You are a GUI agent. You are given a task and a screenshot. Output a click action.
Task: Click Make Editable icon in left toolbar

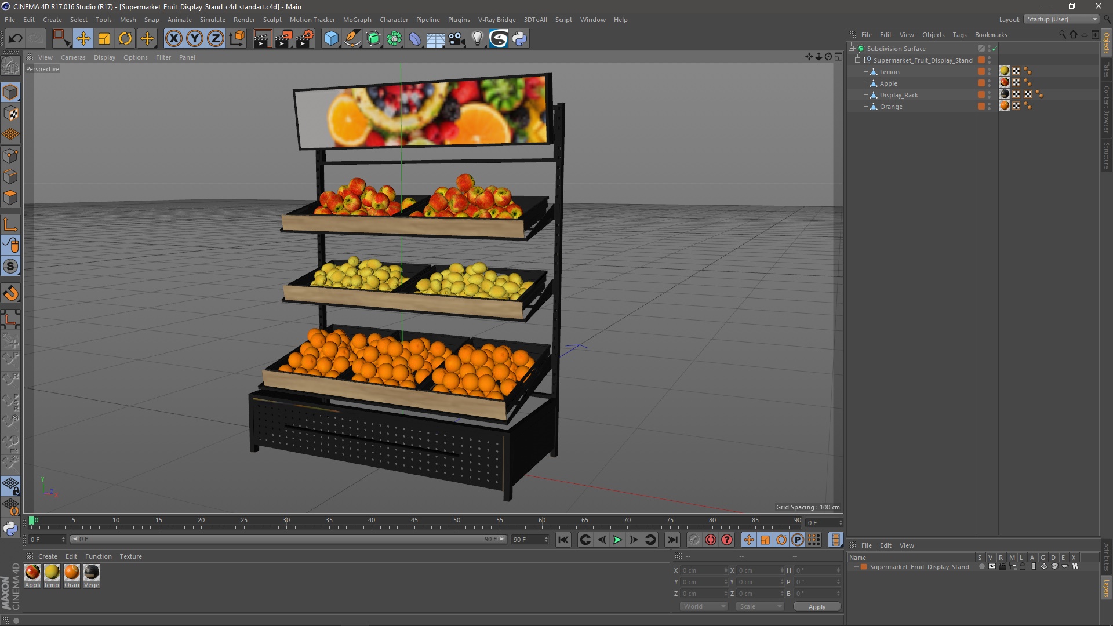pos(10,67)
